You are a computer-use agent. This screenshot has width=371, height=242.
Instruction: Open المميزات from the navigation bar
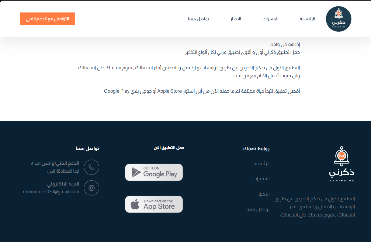coord(270,19)
